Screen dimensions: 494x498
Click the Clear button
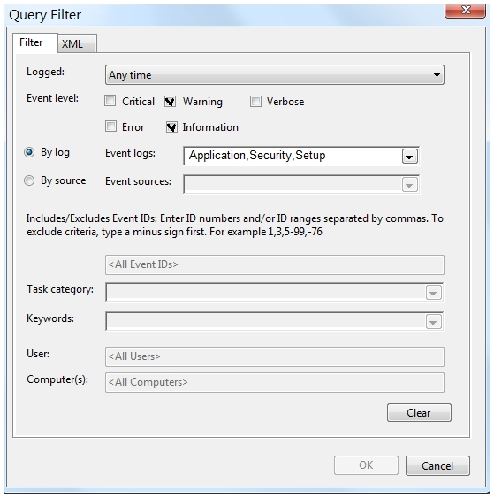pos(419,413)
